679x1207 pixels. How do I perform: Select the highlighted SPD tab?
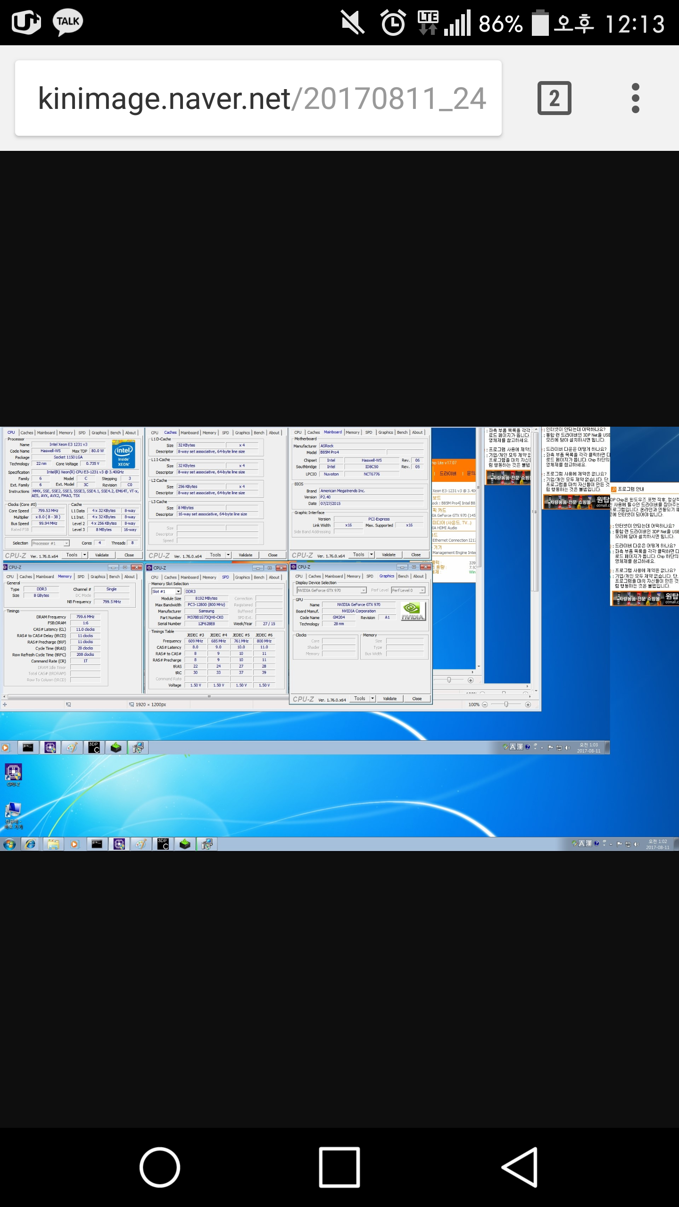tap(225, 577)
